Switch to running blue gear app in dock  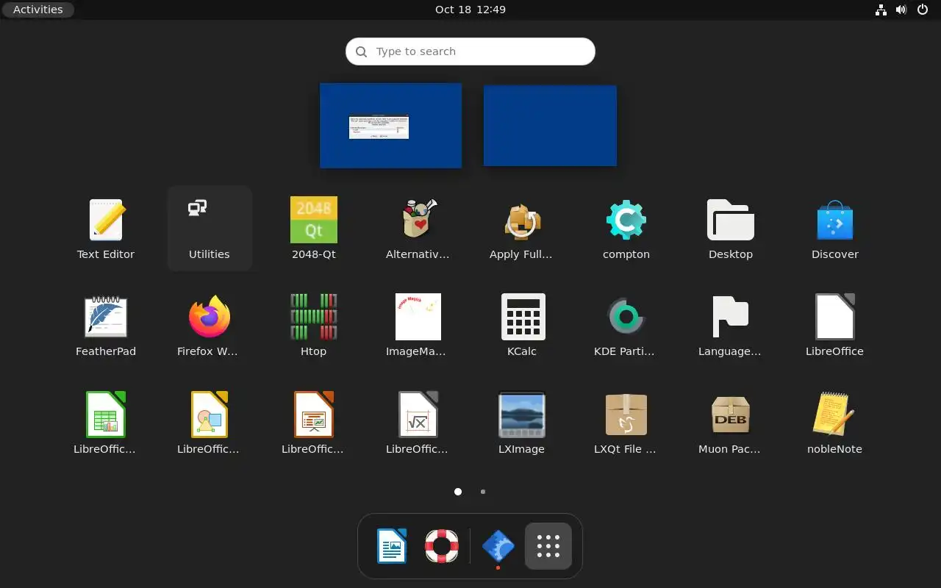pos(498,546)
